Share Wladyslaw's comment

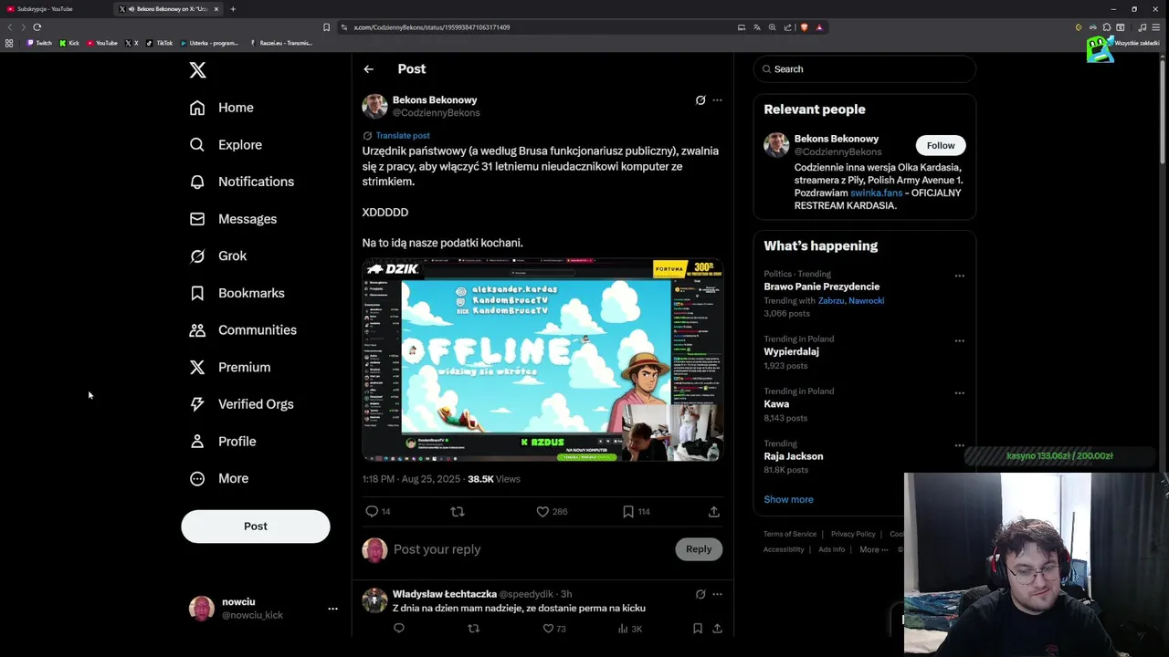point(717,629)
